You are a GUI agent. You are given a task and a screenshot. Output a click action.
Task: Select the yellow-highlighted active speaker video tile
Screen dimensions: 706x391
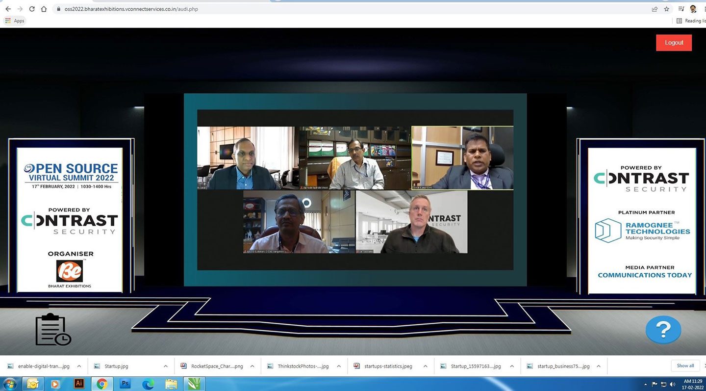coord(462,158)
